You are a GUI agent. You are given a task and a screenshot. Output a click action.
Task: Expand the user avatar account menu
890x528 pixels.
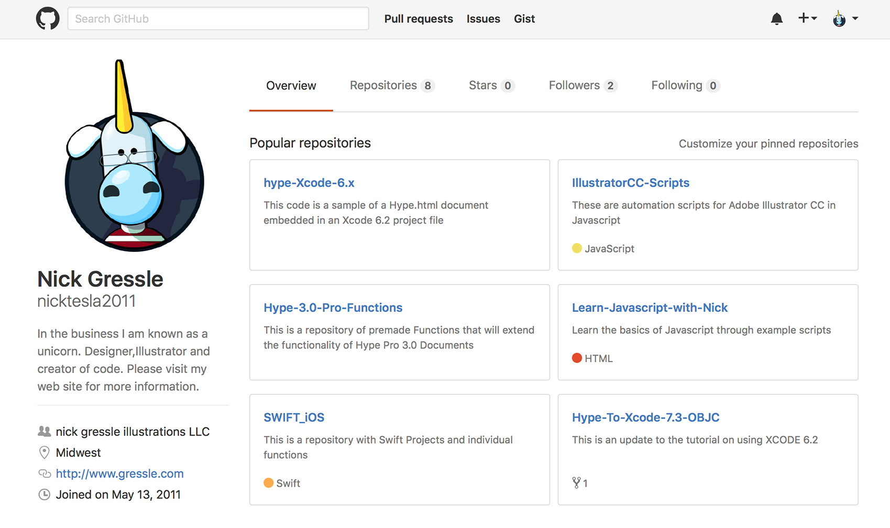[x=845, y=18]
